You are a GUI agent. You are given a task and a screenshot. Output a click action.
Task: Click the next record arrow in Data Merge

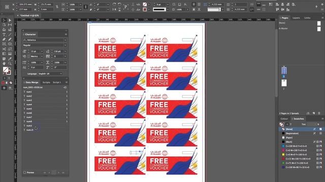59,172
